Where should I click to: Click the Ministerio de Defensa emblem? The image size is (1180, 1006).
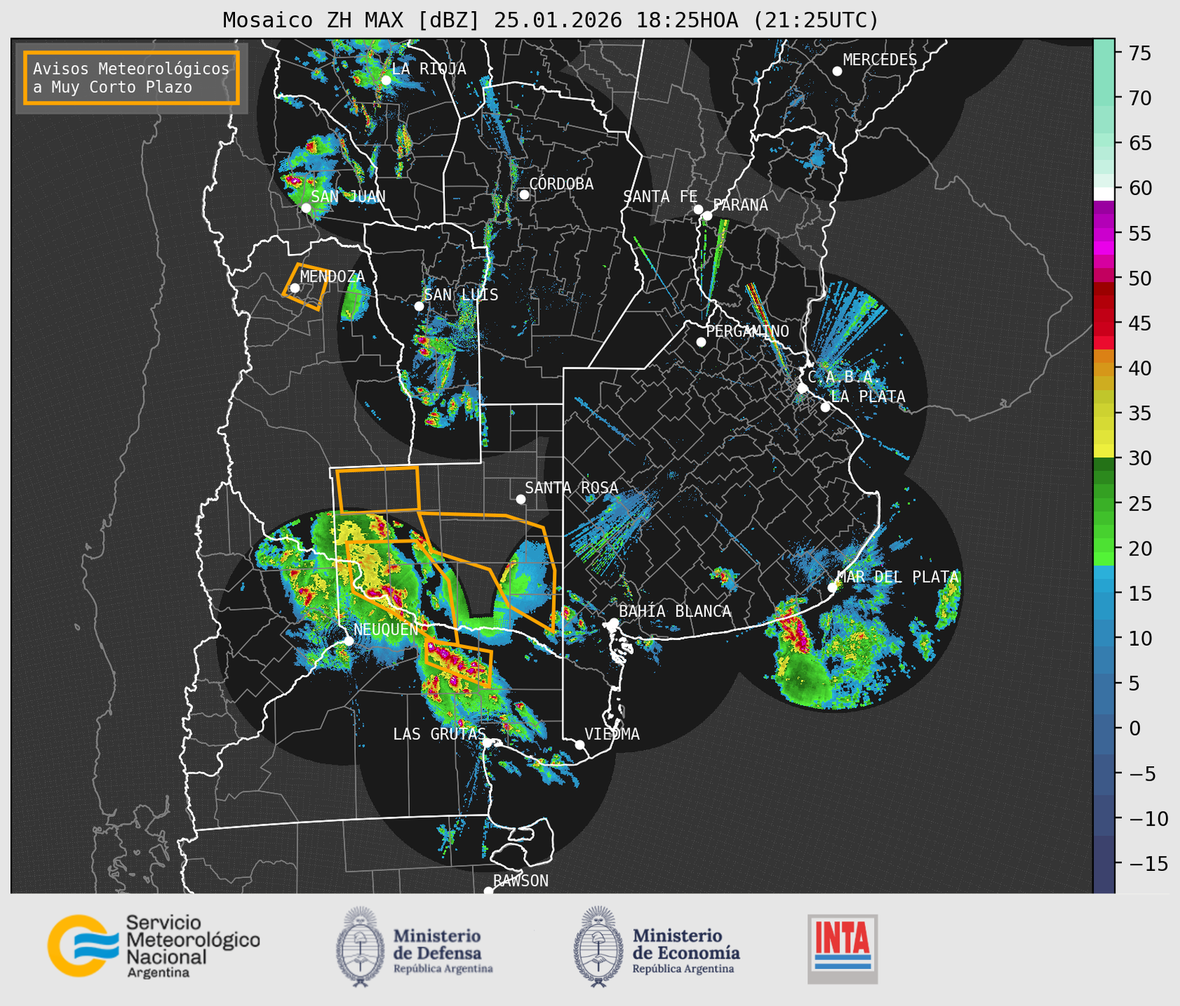tap(360, 947)
